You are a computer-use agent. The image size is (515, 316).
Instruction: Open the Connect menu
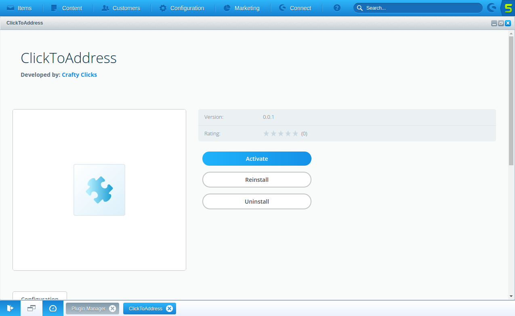click(295, 8)
